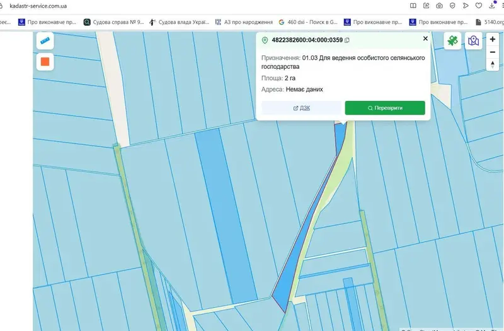Click the green Перевірити button

click(x=385, y=108)
